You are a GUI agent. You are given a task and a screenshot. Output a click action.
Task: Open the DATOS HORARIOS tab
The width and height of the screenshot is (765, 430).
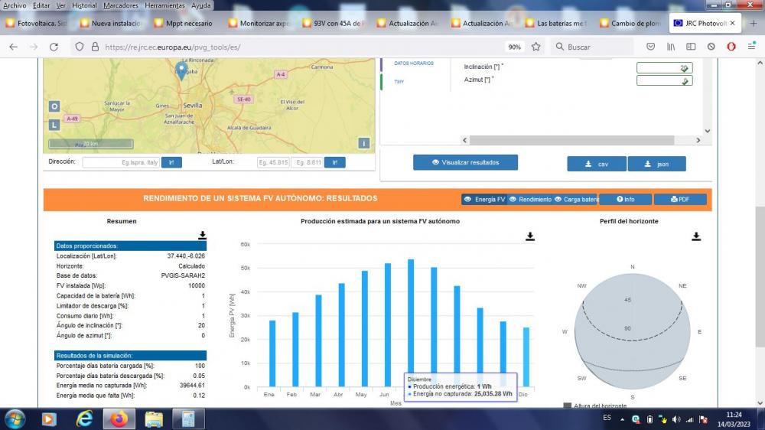(x=414, y=63)
